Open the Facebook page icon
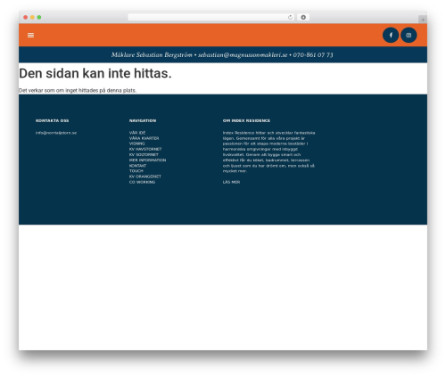Image resolution: width=446 pixels, height=377 pixels. pyautogui.click(x=391, y=35)
